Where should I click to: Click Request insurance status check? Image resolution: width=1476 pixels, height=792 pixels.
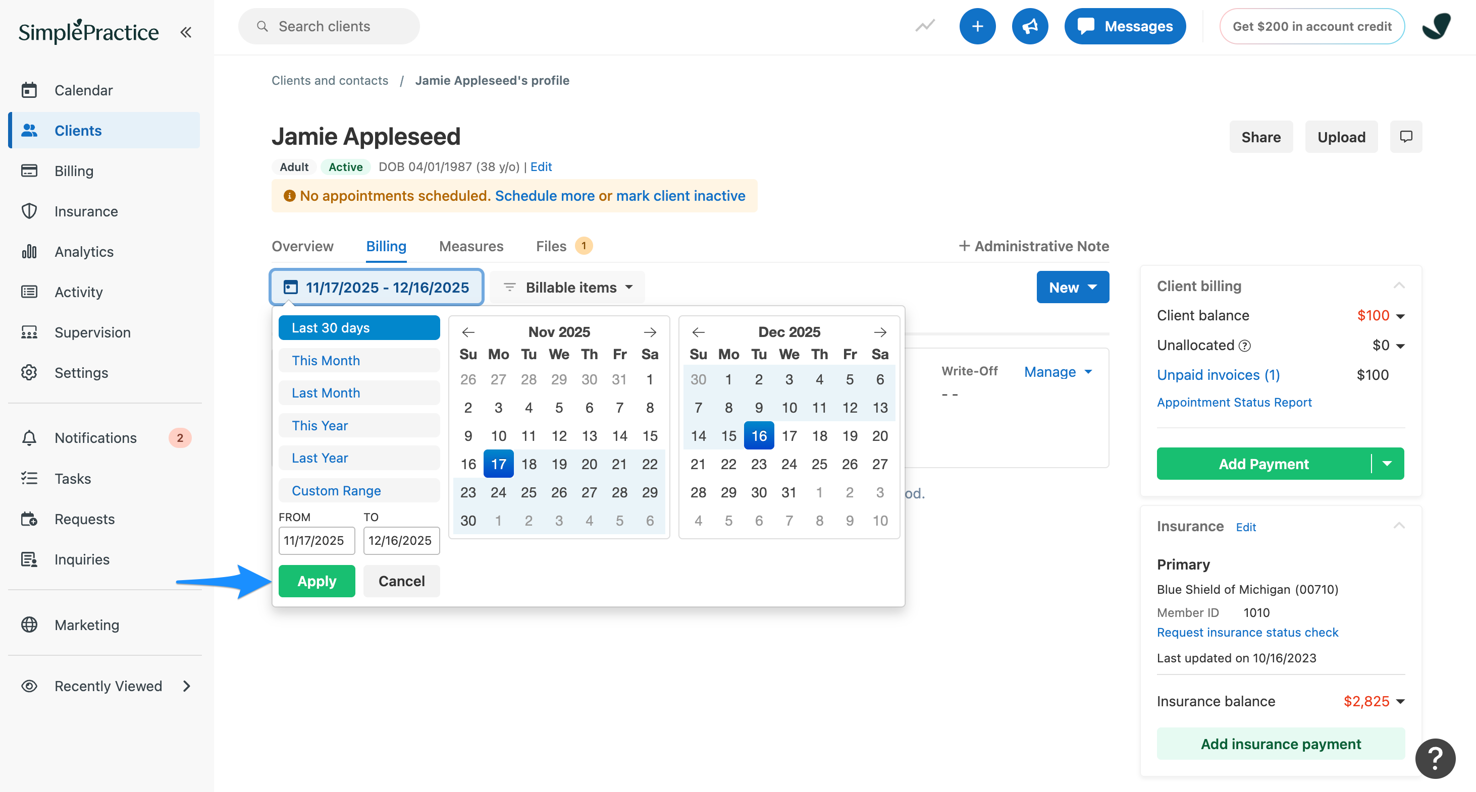coord(1247,632)
